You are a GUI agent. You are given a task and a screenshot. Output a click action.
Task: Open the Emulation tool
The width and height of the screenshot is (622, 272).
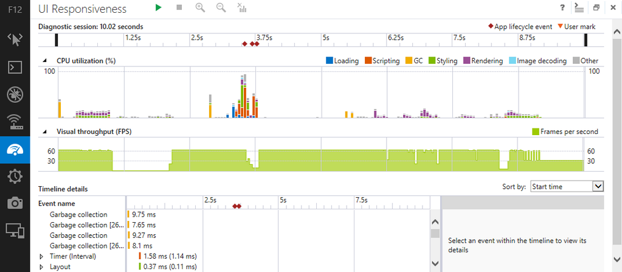pos(15,231)
